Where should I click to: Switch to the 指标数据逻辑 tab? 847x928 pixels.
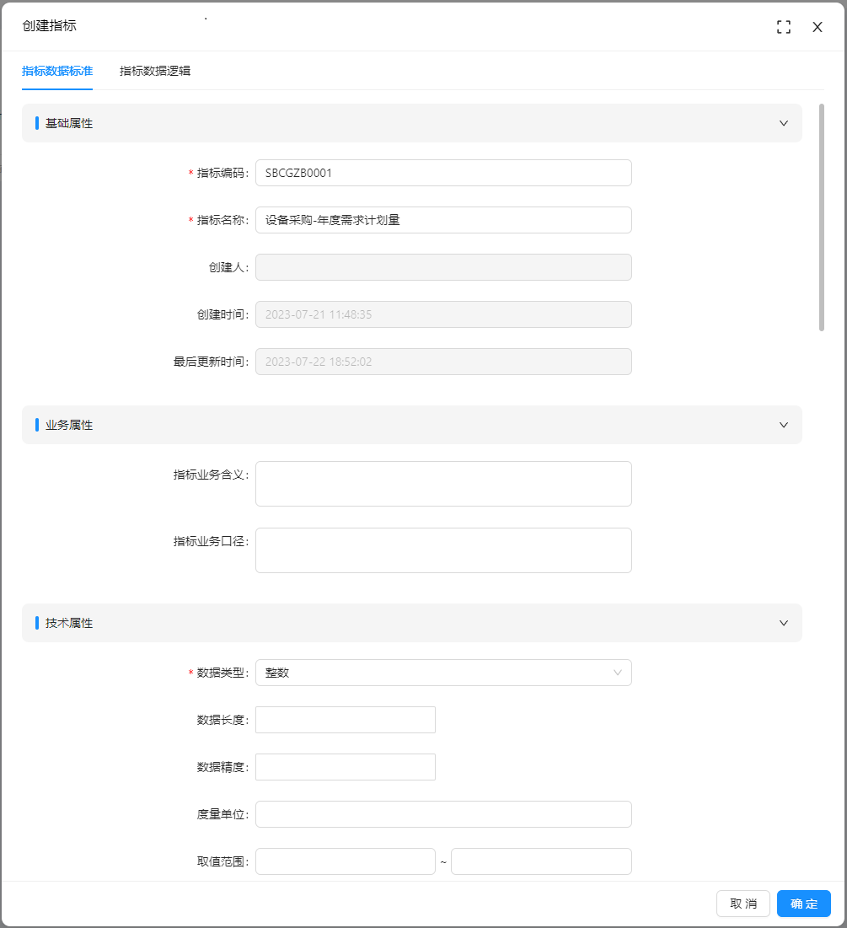(x=155, y=71)
